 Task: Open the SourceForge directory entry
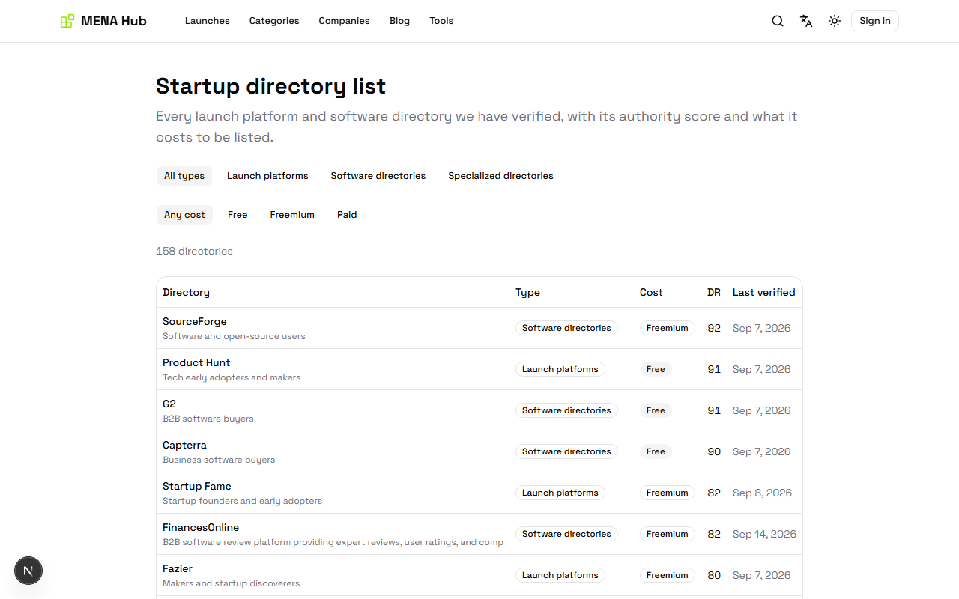(x=195, y=321)
